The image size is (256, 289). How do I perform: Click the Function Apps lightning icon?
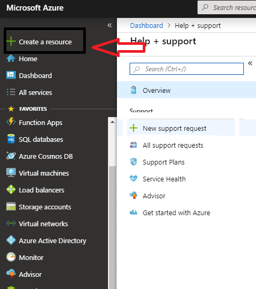pos(11,122)
